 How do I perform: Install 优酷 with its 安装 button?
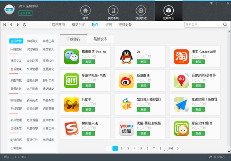(x=143, y=133)
